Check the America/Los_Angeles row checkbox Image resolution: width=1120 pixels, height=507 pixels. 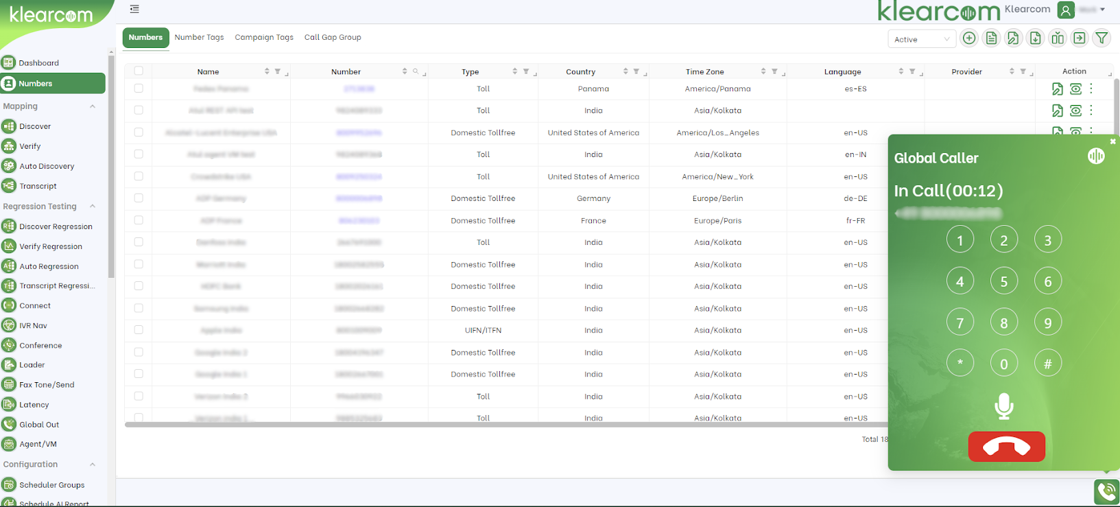tap(139, 132)
